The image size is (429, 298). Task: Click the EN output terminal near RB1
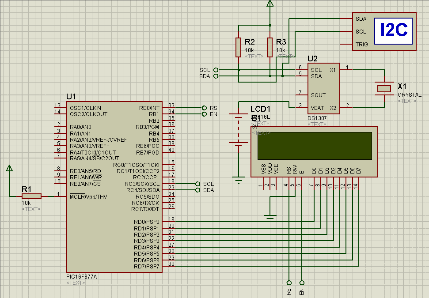[x=204, y=114]
